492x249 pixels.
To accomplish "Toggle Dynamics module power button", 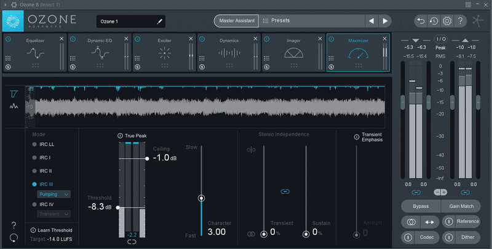I will pyautogui.click(x=202, y=39).
